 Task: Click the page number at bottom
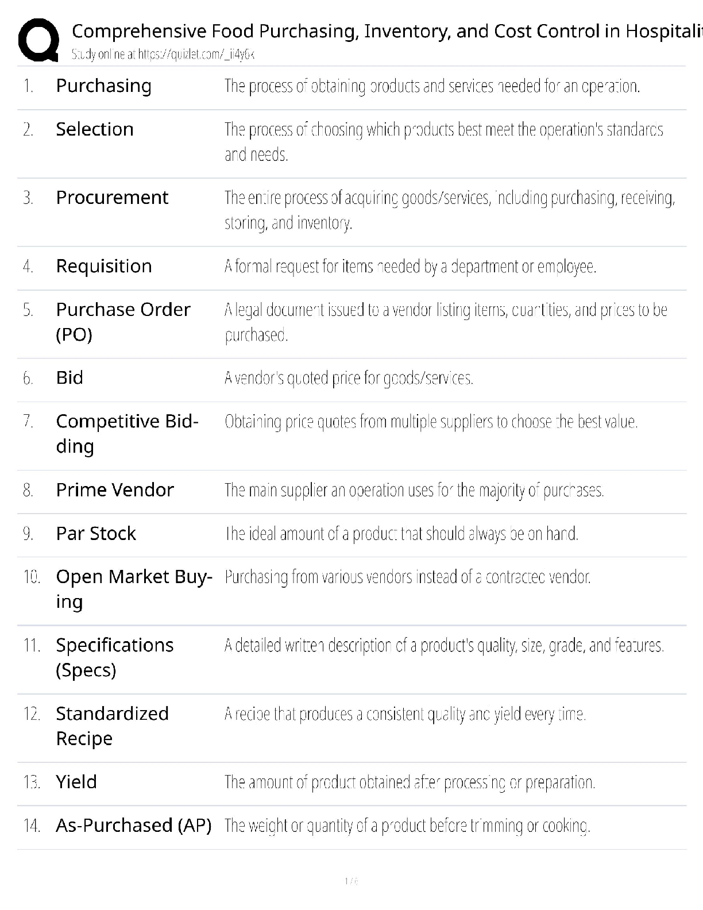[351, 881]
